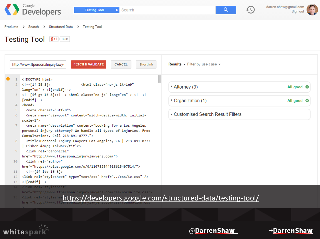This screenshot has width=320, height=239.
Task: Click the orange warning icon on line 1
Action: tap(8, 79)
